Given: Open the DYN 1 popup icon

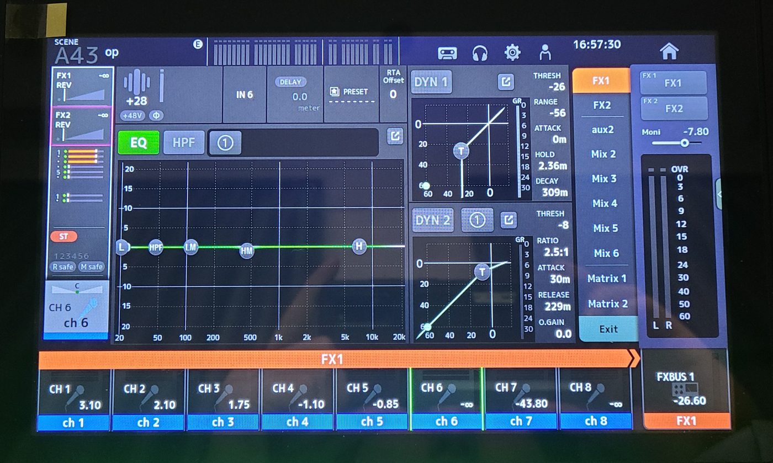Looking at the screenshot, I should (506, 83).
